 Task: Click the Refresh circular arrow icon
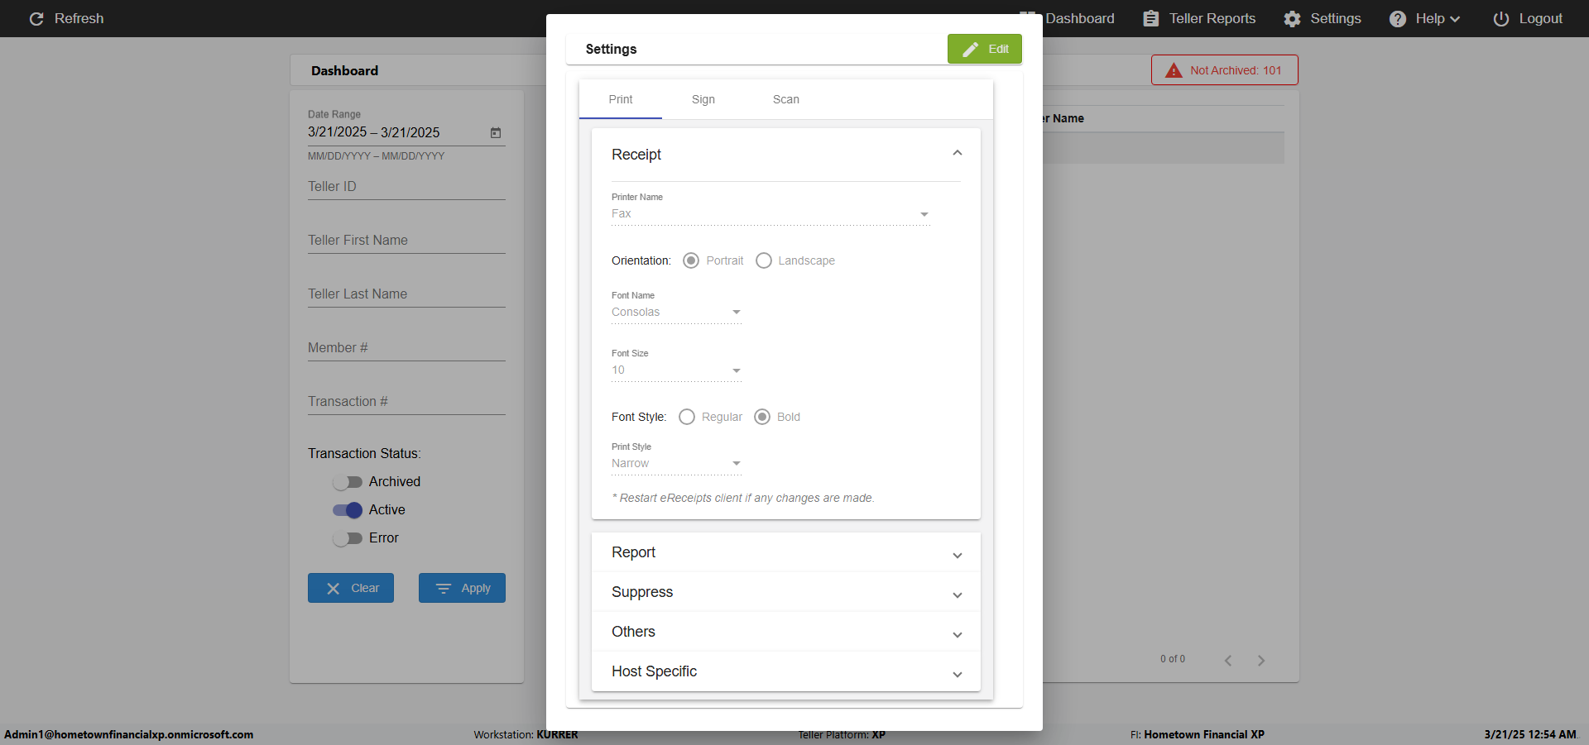(36, 18)
